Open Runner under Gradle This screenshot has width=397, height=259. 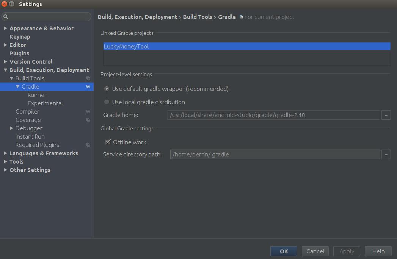(x=37, y=95)
